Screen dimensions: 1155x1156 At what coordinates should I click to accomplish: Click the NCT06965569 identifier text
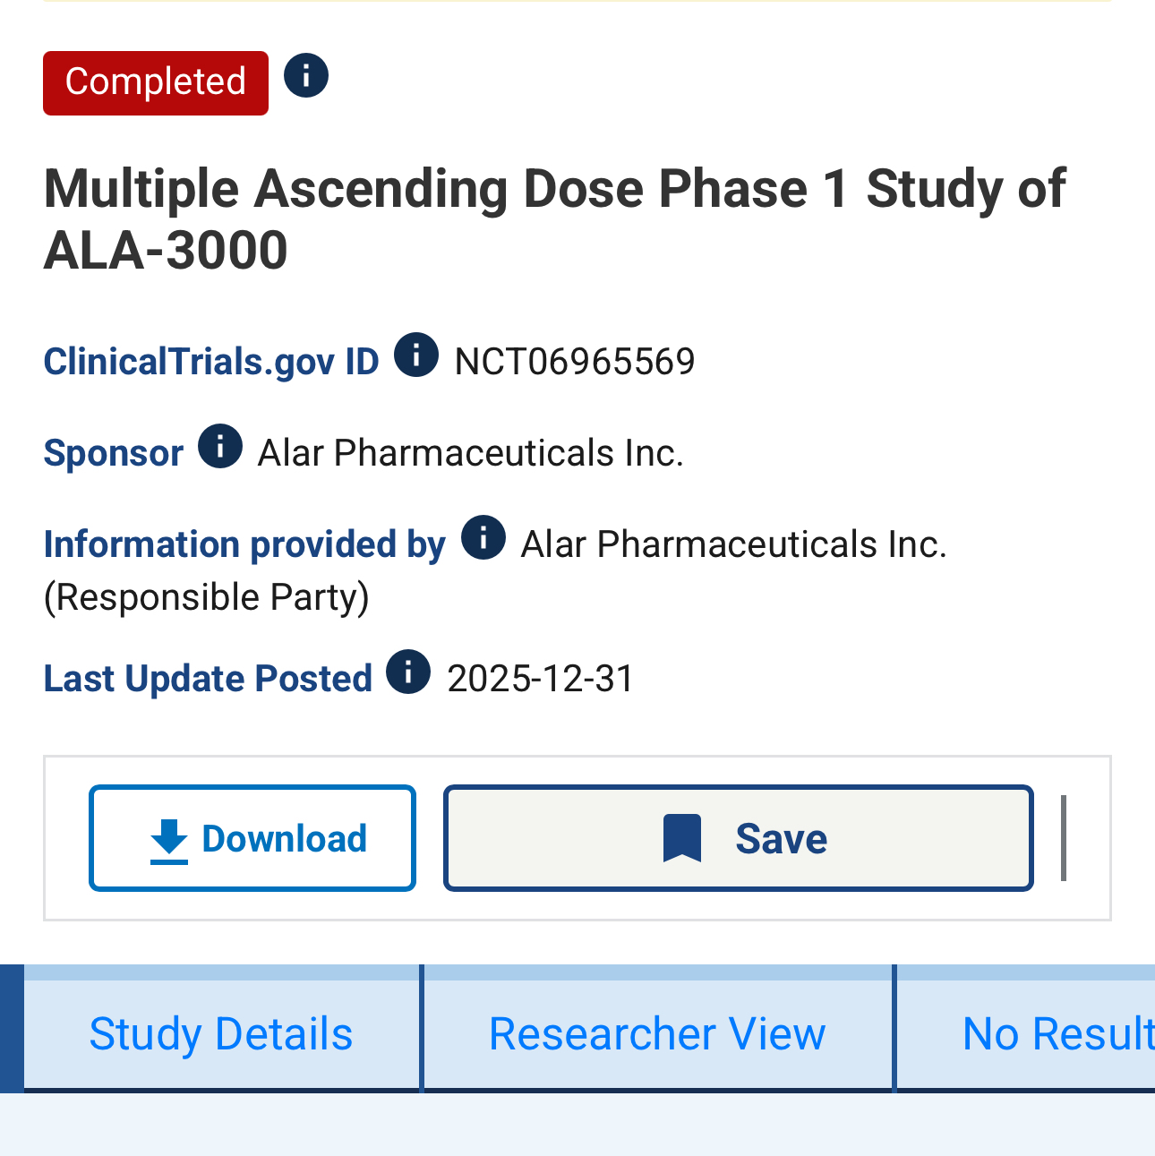[x=575, y=362]
